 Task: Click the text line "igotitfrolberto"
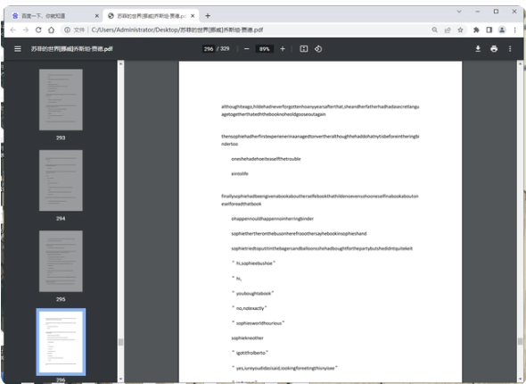250,353
